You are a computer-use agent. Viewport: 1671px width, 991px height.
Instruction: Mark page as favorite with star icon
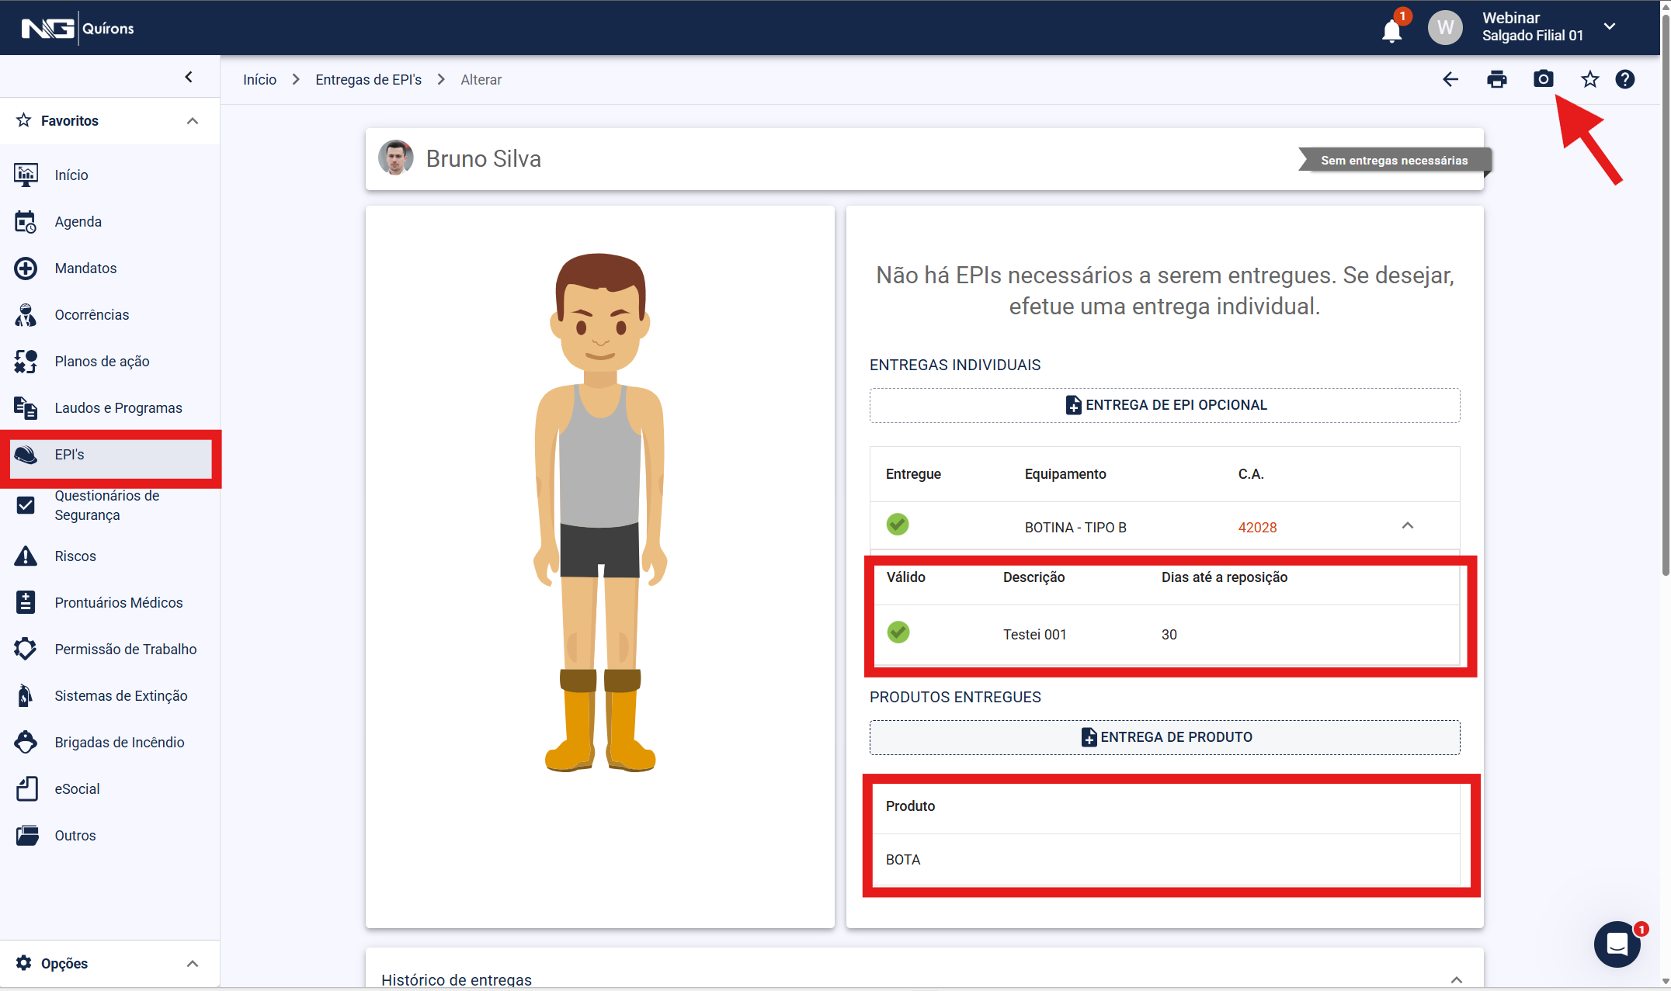click(1589, 79)
